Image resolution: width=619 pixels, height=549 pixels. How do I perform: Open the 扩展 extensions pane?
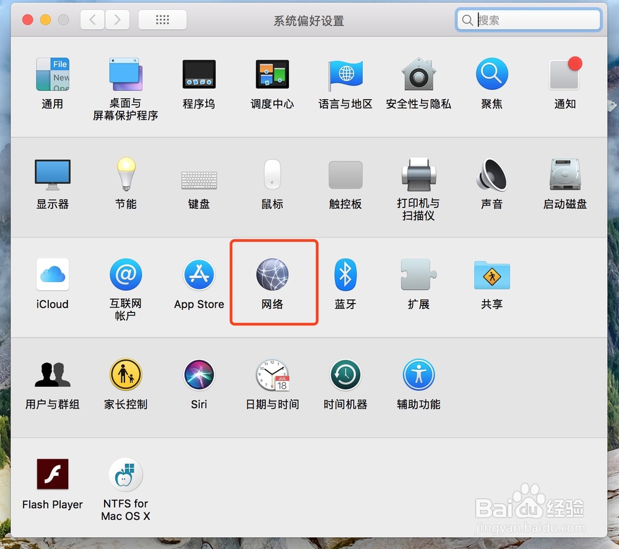[418, 274]
